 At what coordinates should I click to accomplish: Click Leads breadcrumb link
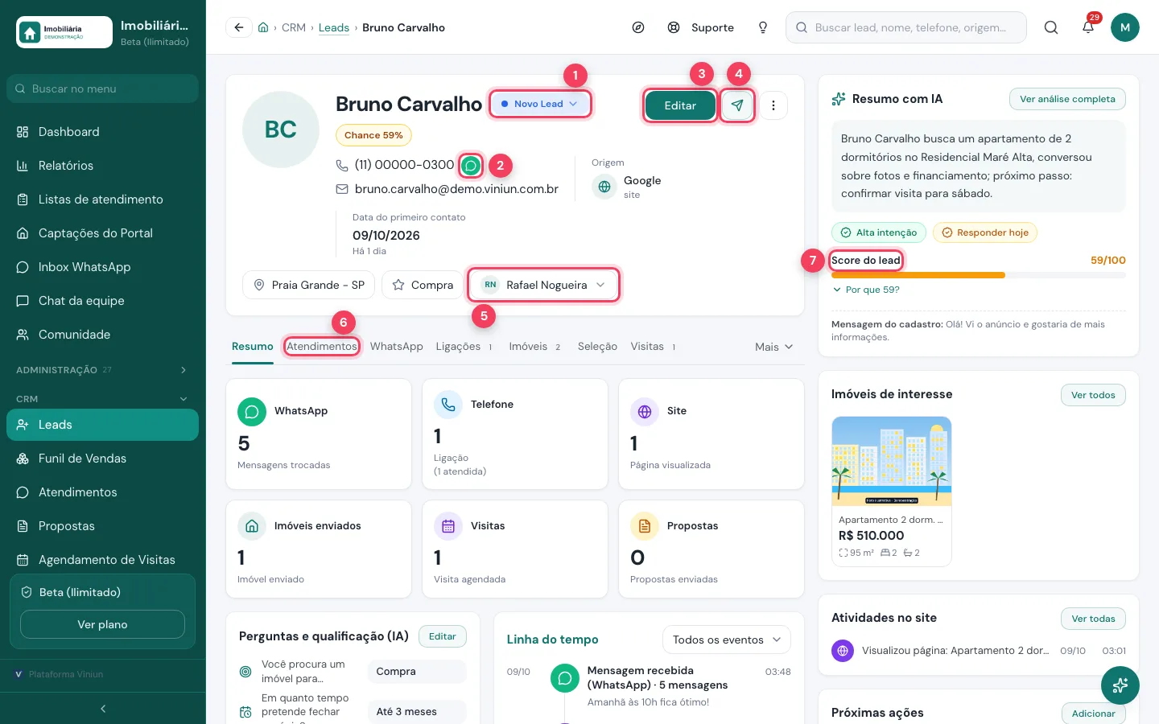coord(334,27)
